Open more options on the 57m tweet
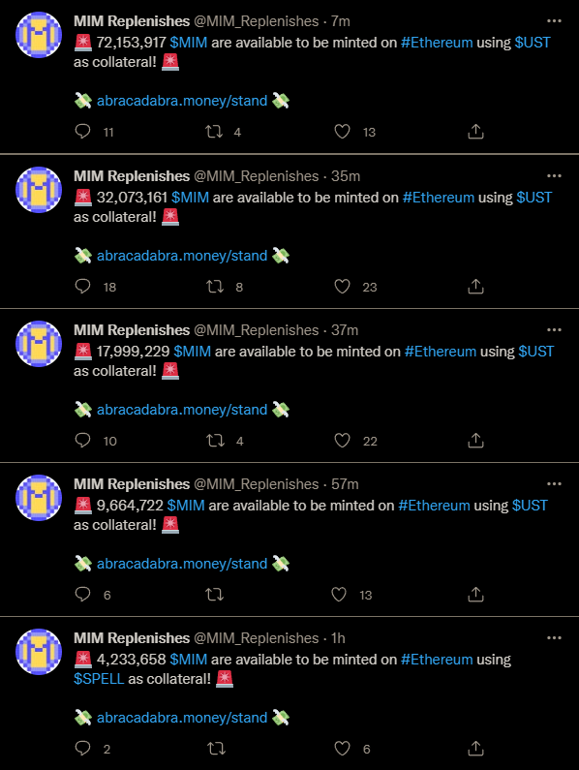 (x=554, y=483)
